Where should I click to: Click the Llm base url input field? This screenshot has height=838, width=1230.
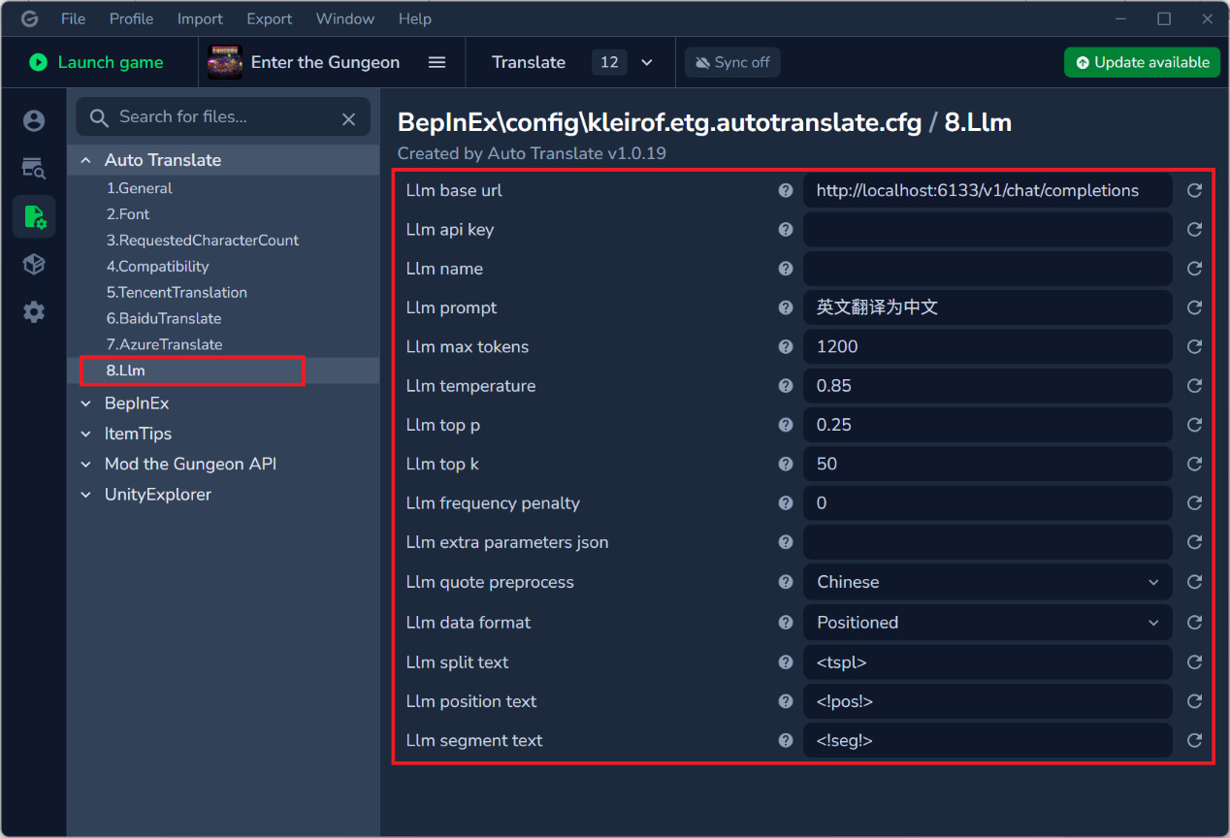[987, 190]
